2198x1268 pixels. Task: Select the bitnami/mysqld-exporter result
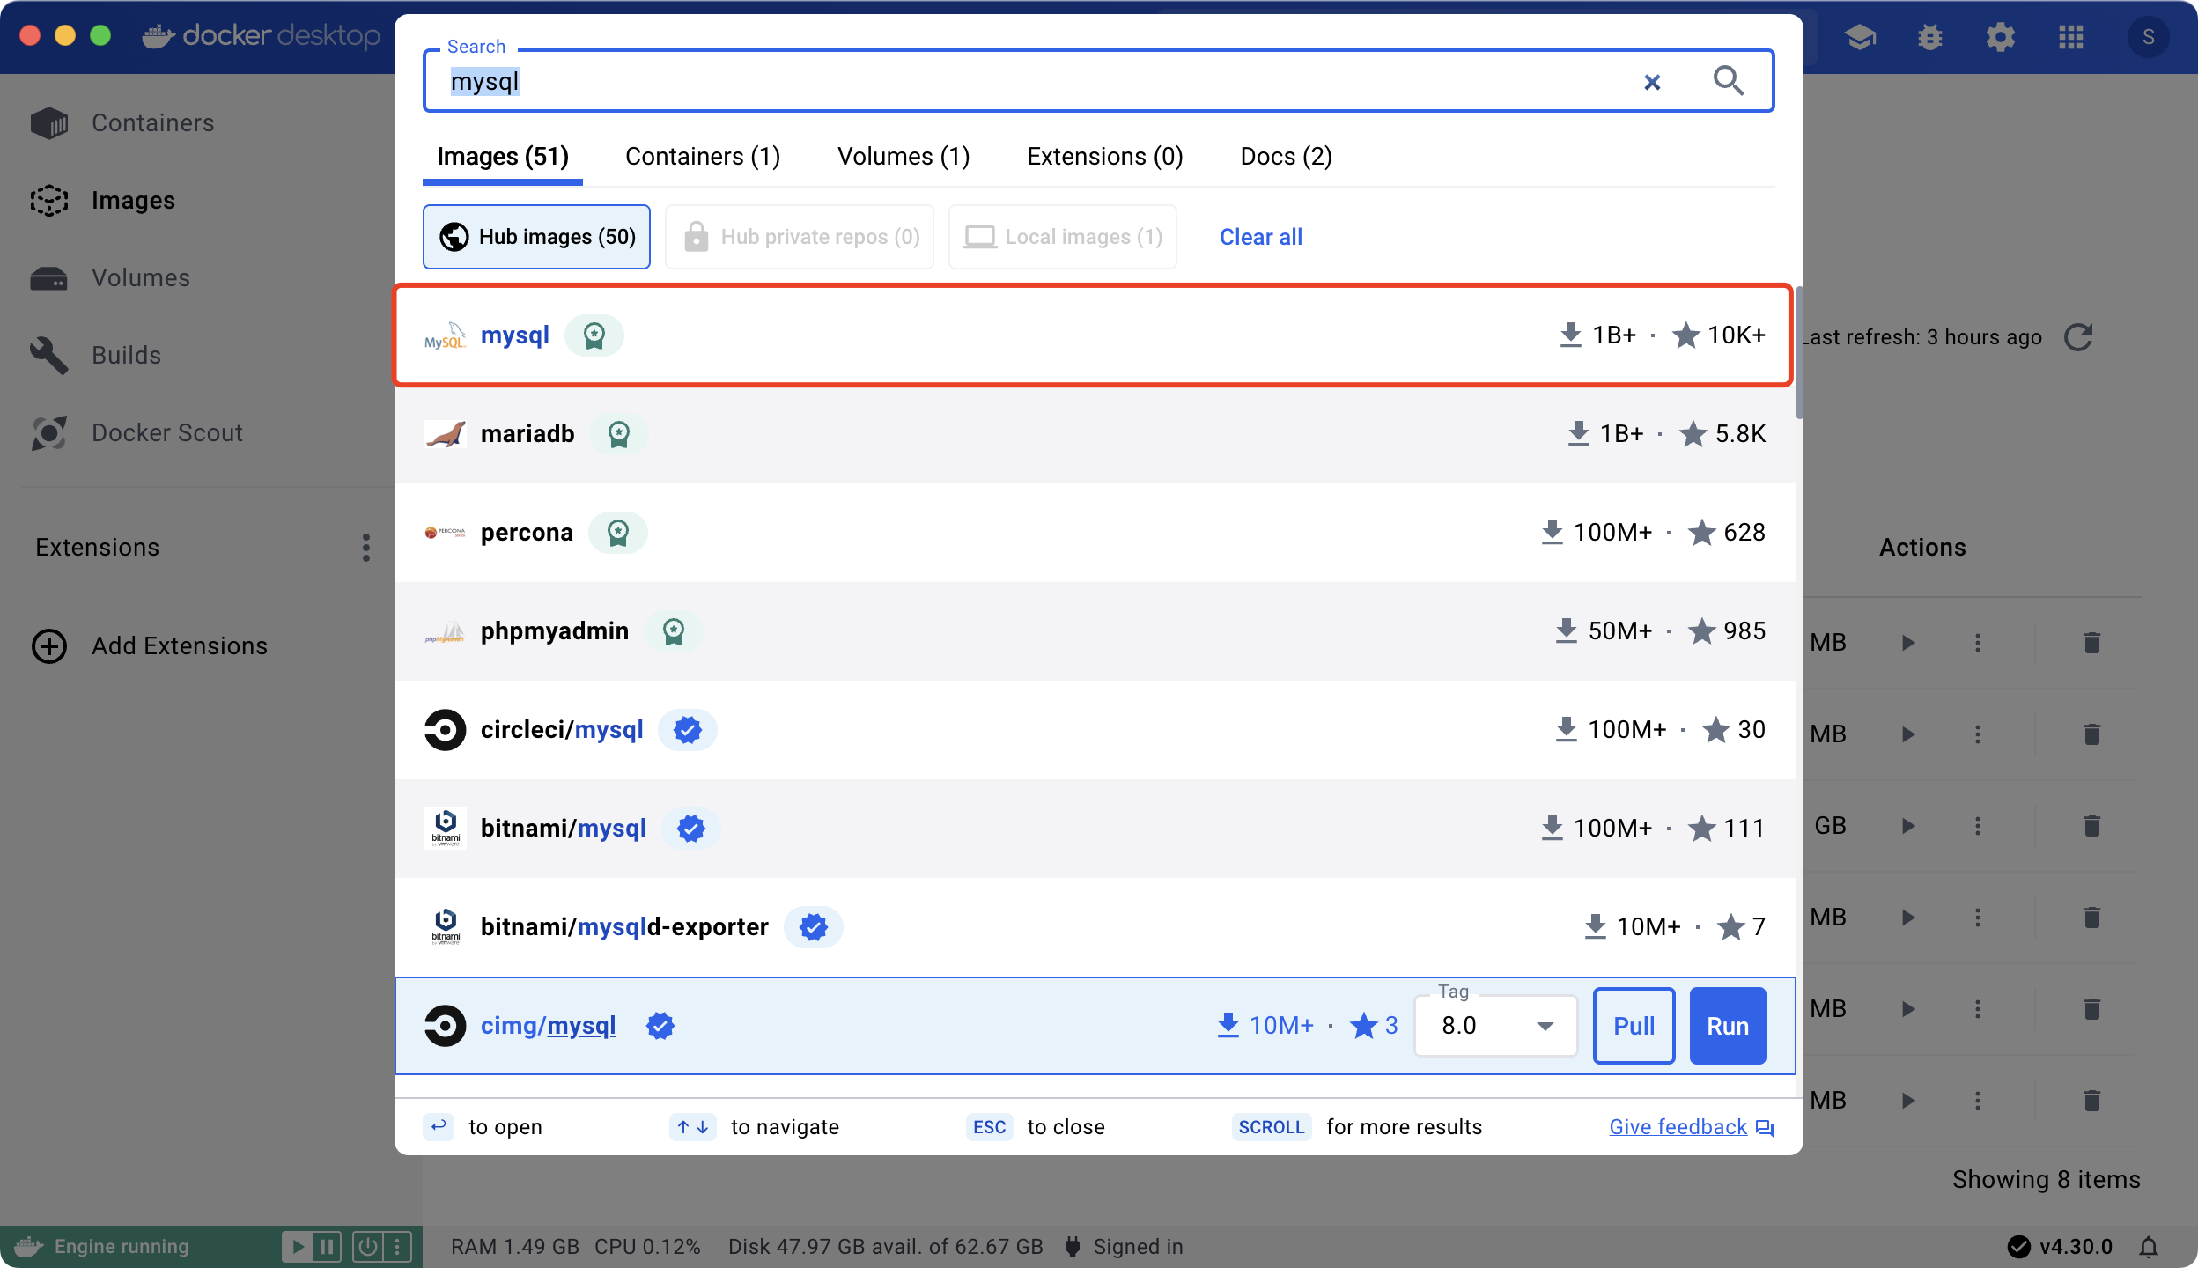pyautogui.click(x=1095, y=927)
